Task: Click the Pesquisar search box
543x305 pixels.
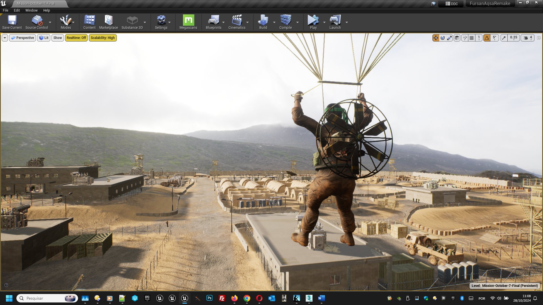Action: point(47,298)
